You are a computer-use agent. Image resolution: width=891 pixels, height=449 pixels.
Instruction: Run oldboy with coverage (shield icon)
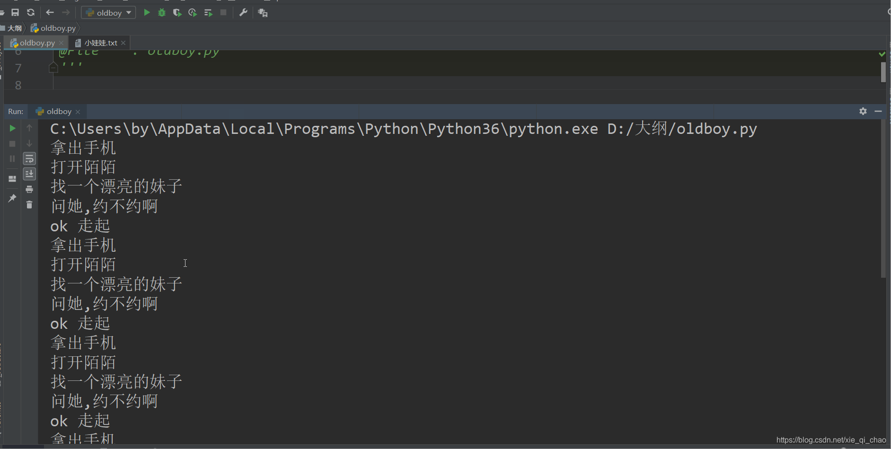pos(177,13)
